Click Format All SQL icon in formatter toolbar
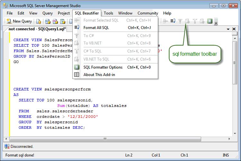The image size is (241, 161). click(x=173, y=21)
